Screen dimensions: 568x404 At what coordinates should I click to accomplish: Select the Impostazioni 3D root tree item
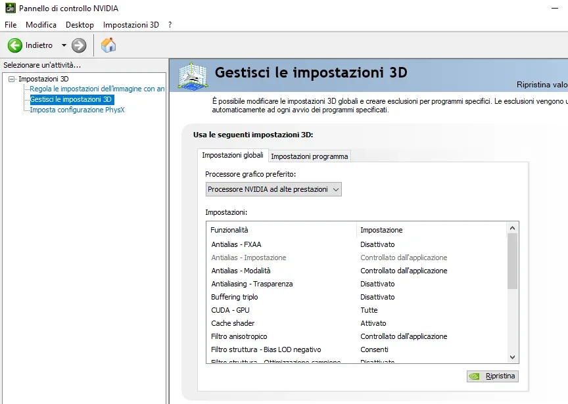click(x=43, y=79)
